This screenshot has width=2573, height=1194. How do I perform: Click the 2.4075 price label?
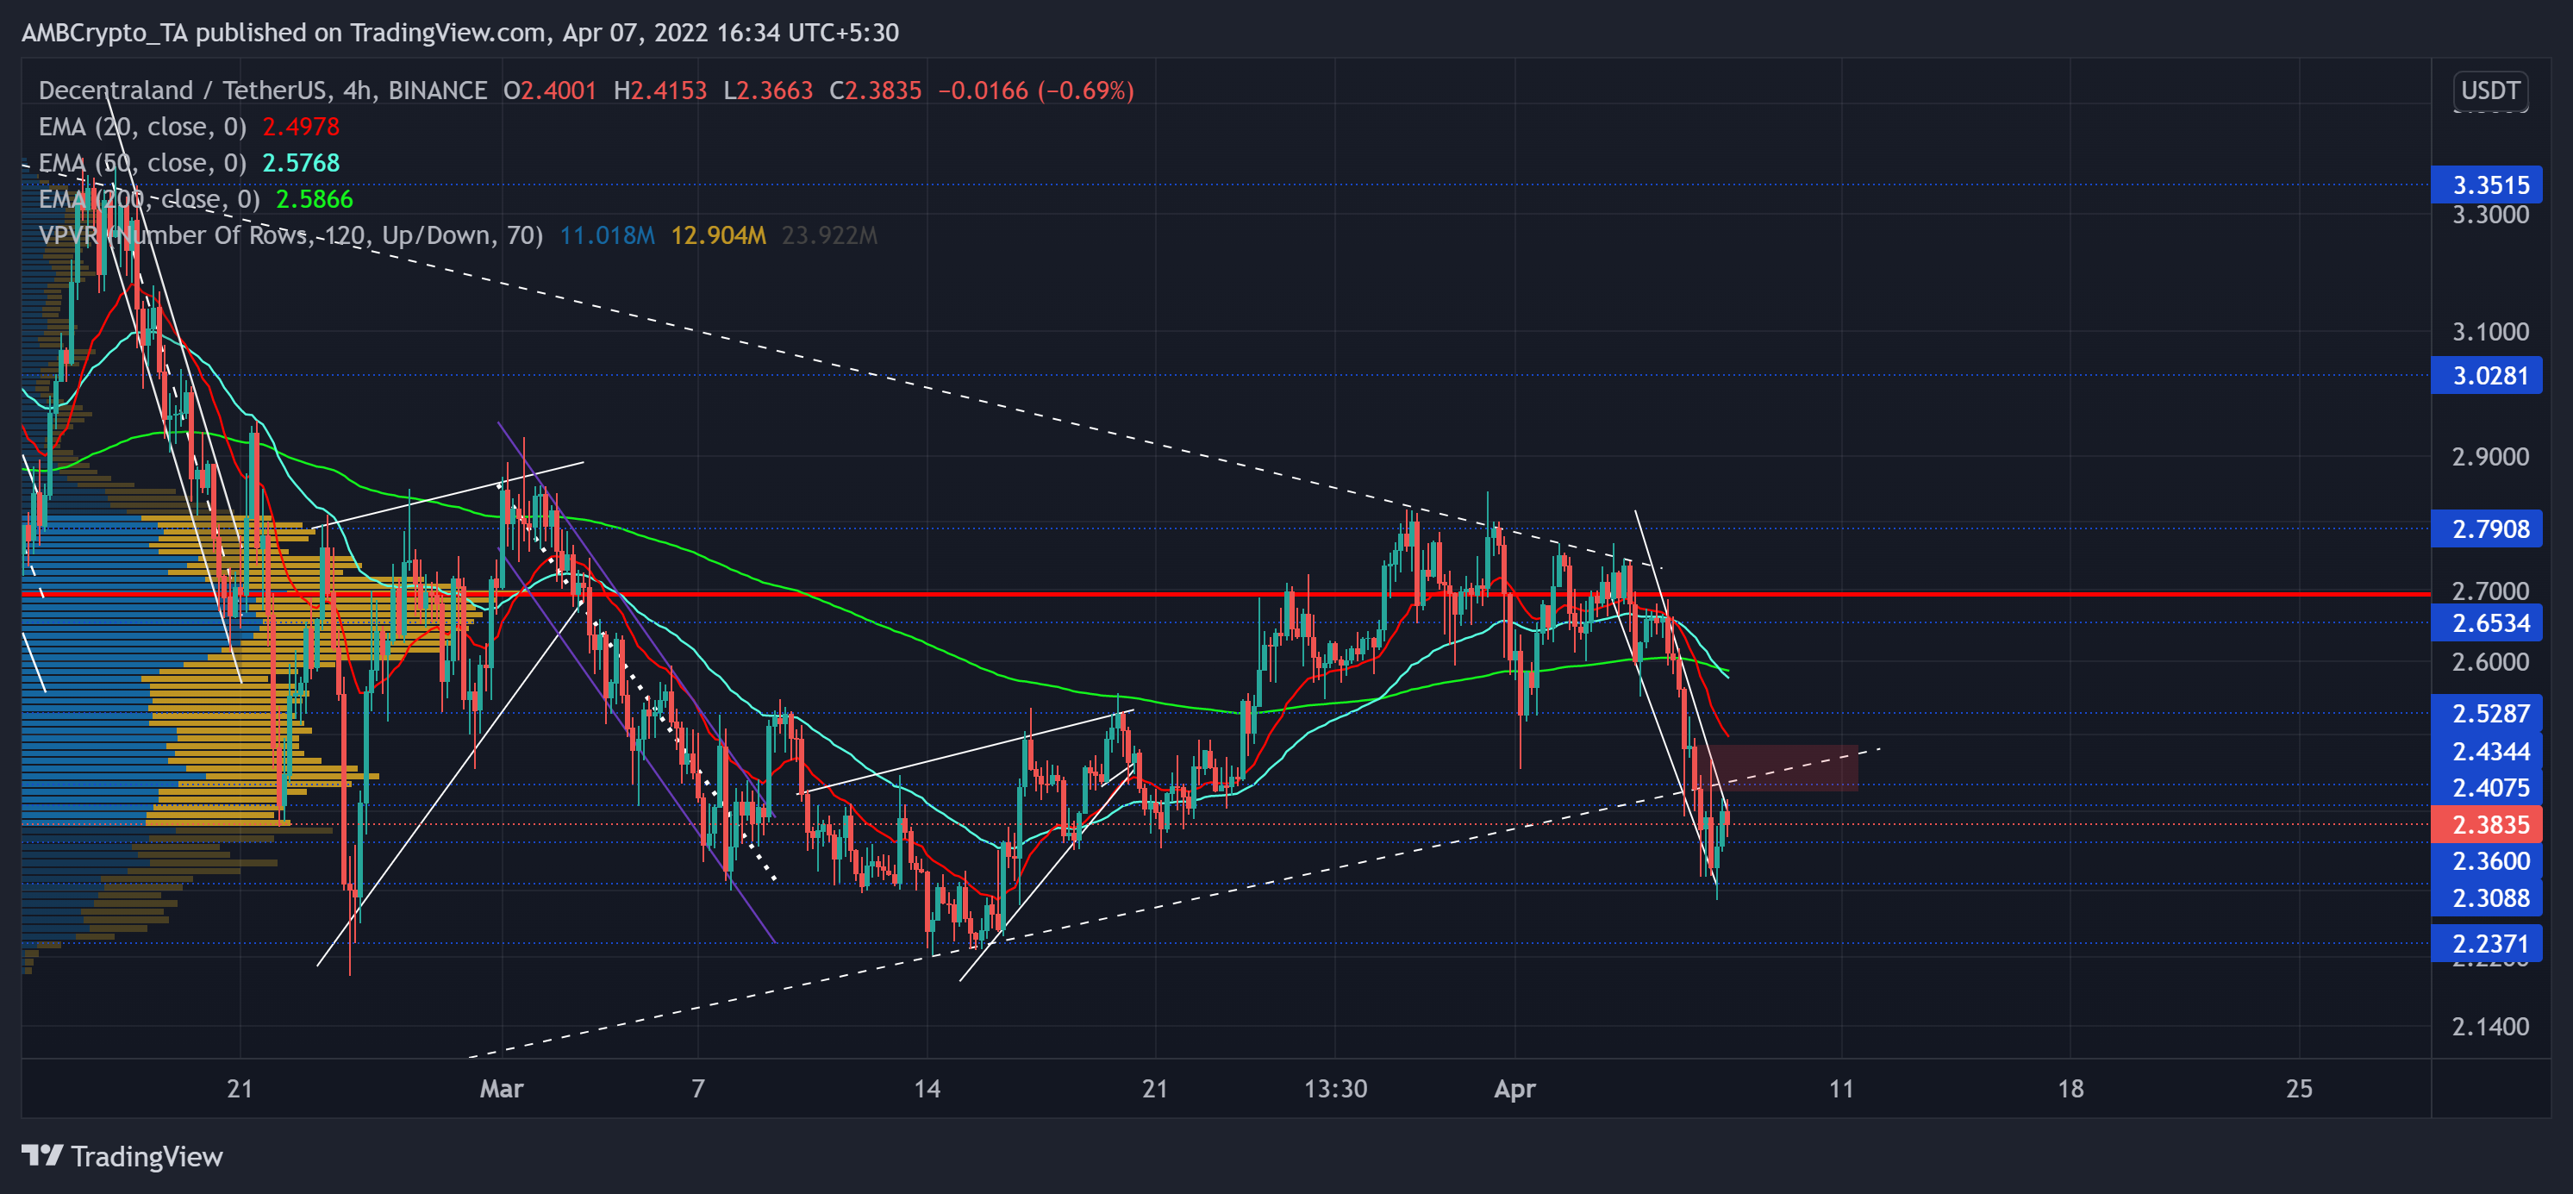2486,787
